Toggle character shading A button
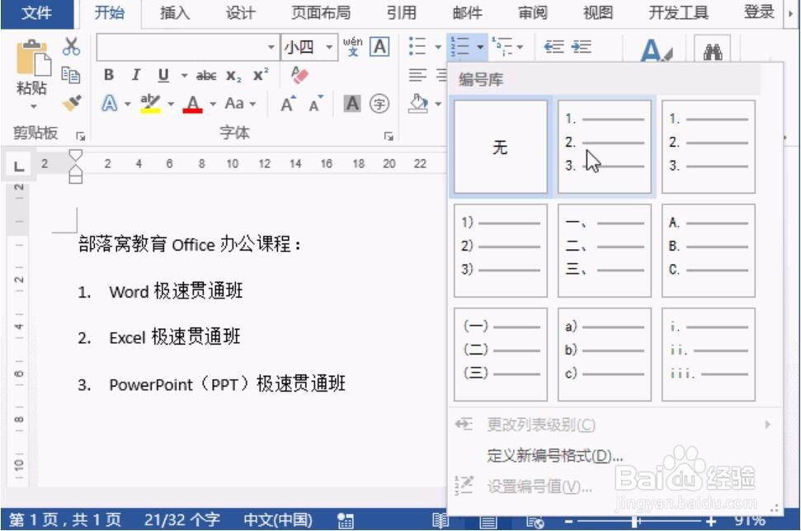 click(x=352, y=104)
